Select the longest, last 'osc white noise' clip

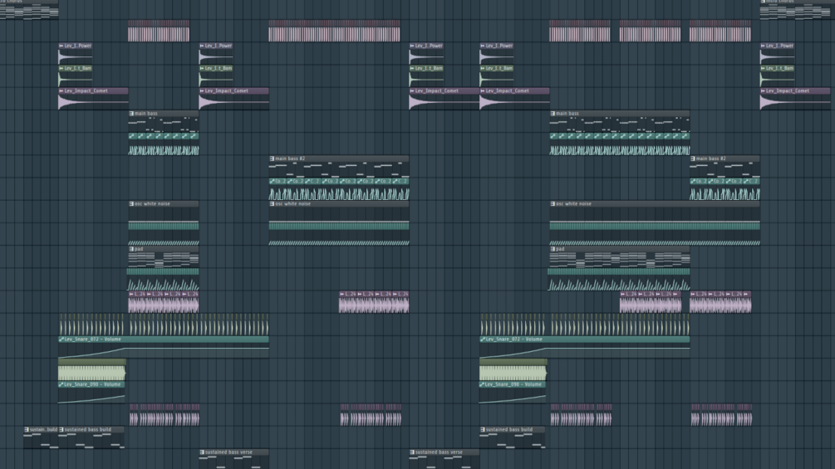click(655, 212)
